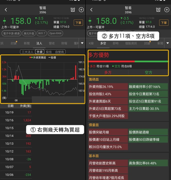Select 外資 segment
Screen dimensions: 171x180
click(40, 52)
